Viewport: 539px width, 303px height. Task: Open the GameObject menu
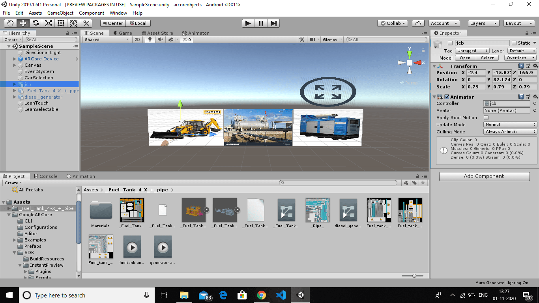click(x=60, y=13)
